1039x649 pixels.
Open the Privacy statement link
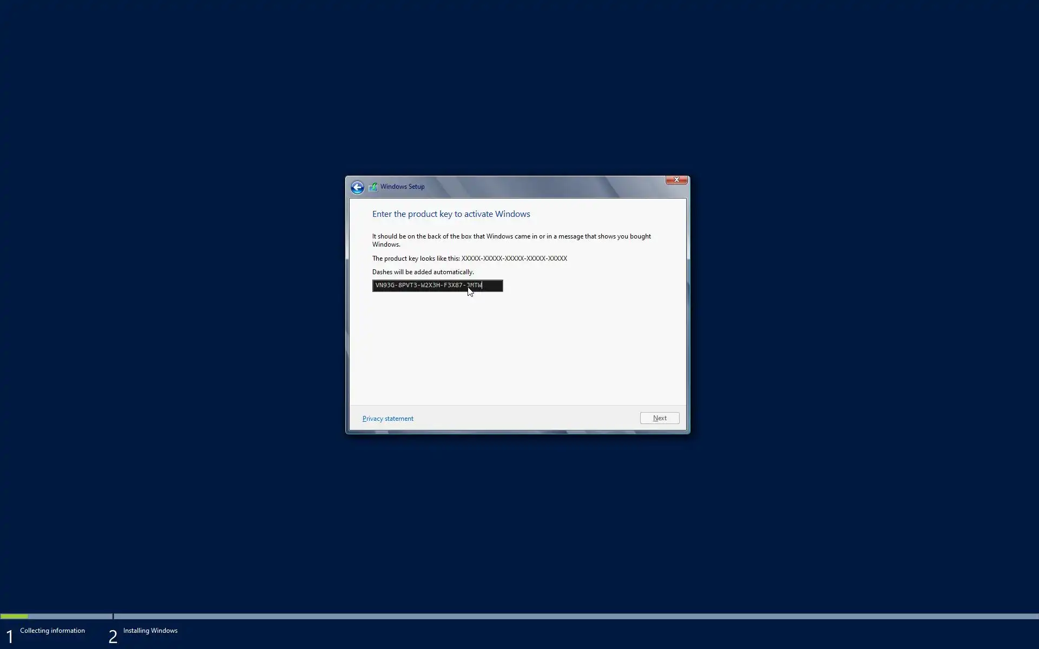point(387,419)
